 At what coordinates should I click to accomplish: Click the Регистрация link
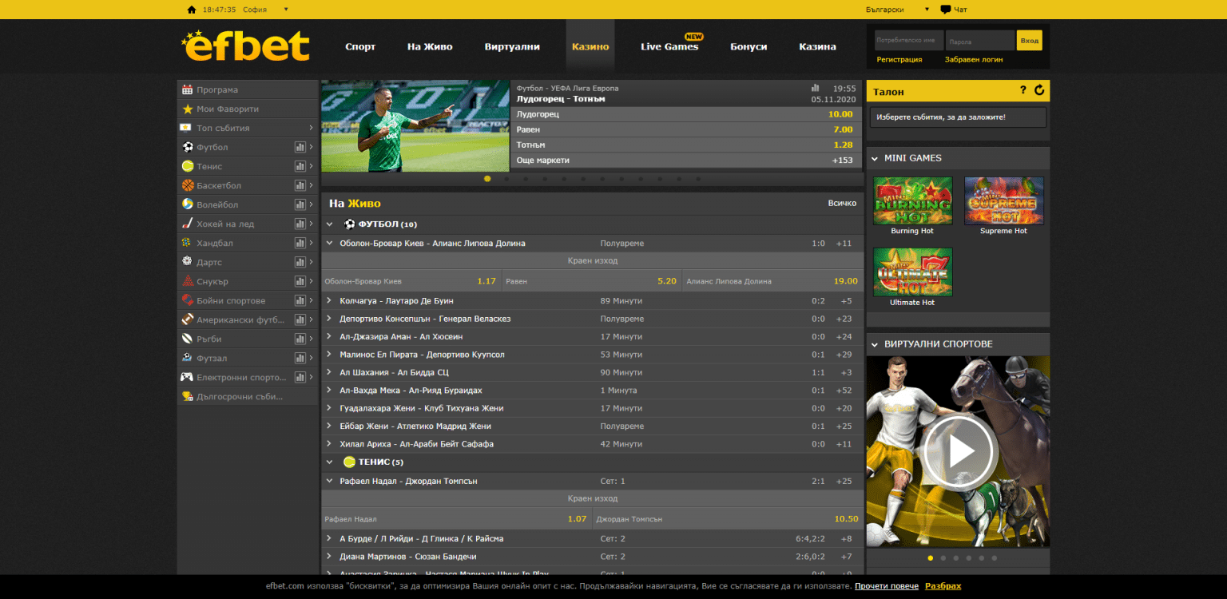pos(899,59)
